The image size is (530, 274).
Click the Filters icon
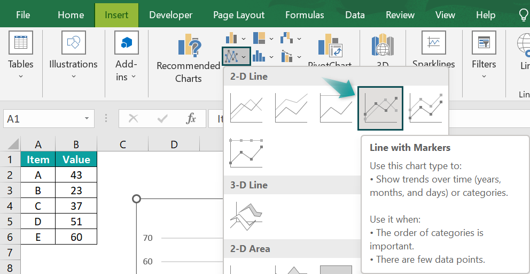(x=484, y=43)
